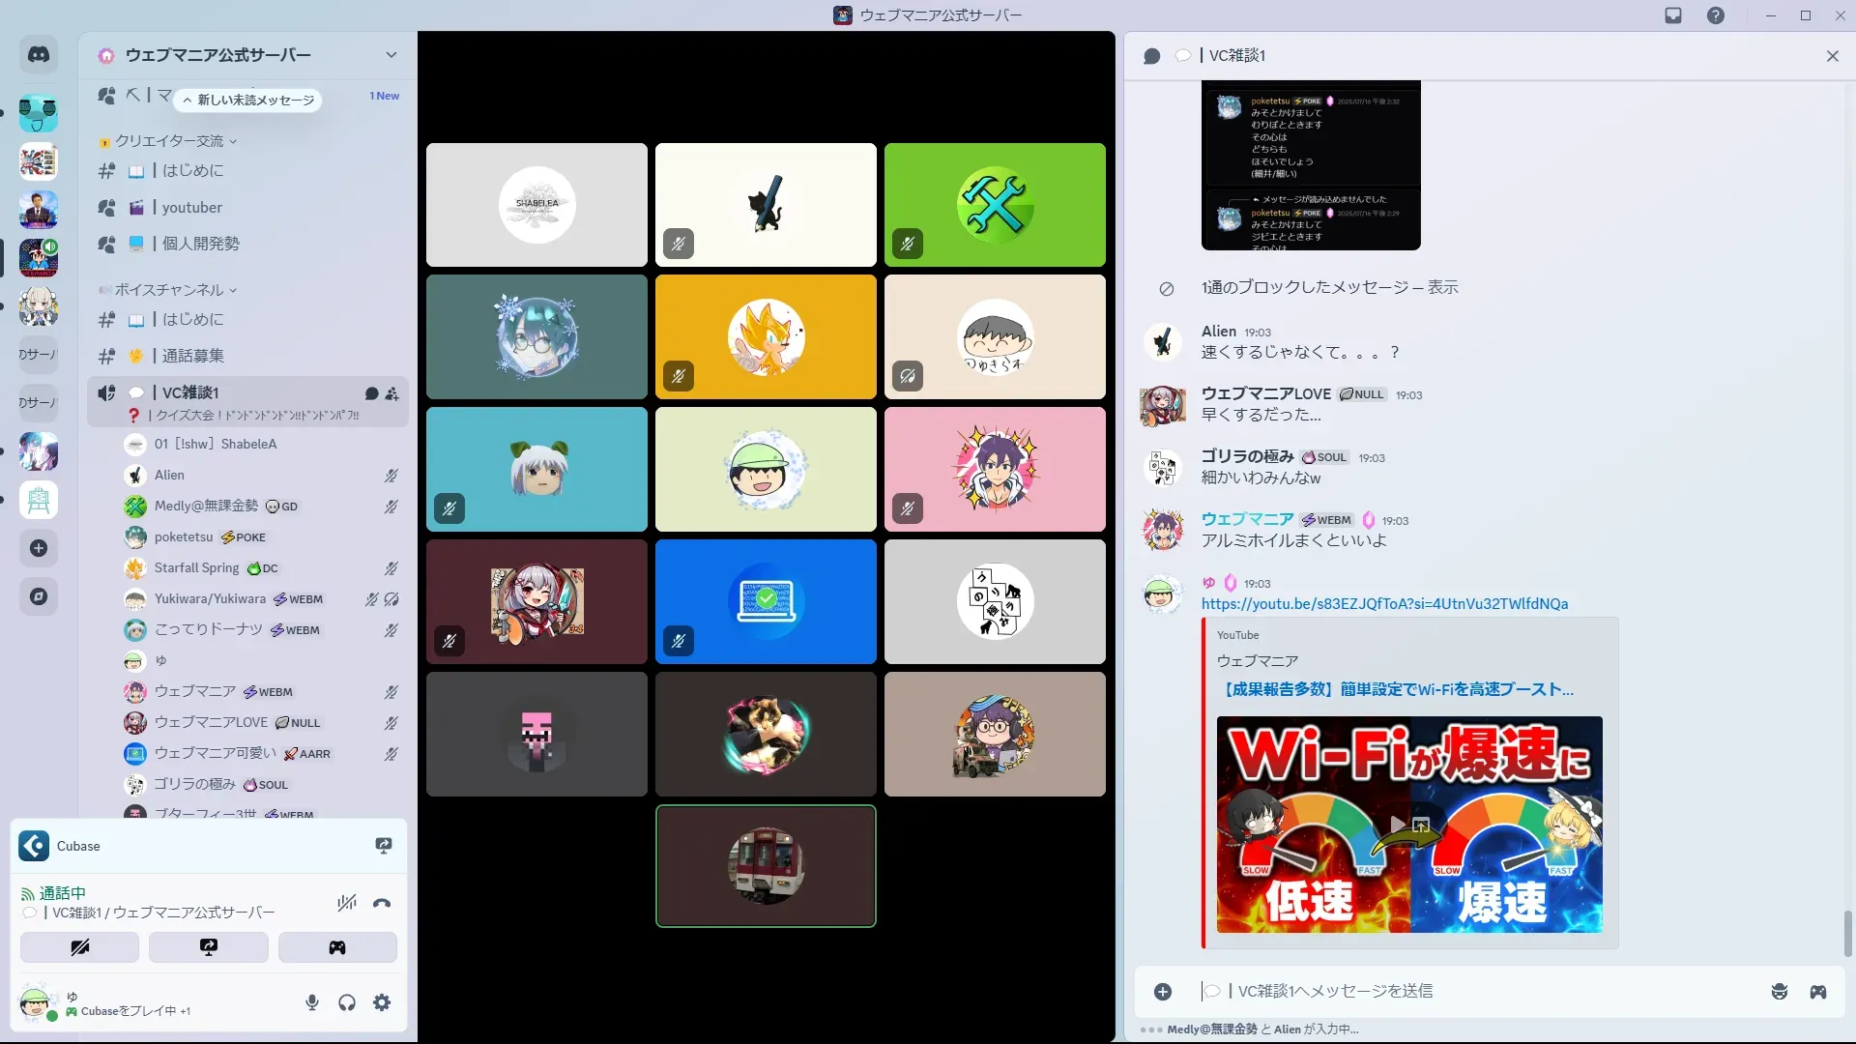
Task: Open the inbox icon in title bar
Action: 1673,15
